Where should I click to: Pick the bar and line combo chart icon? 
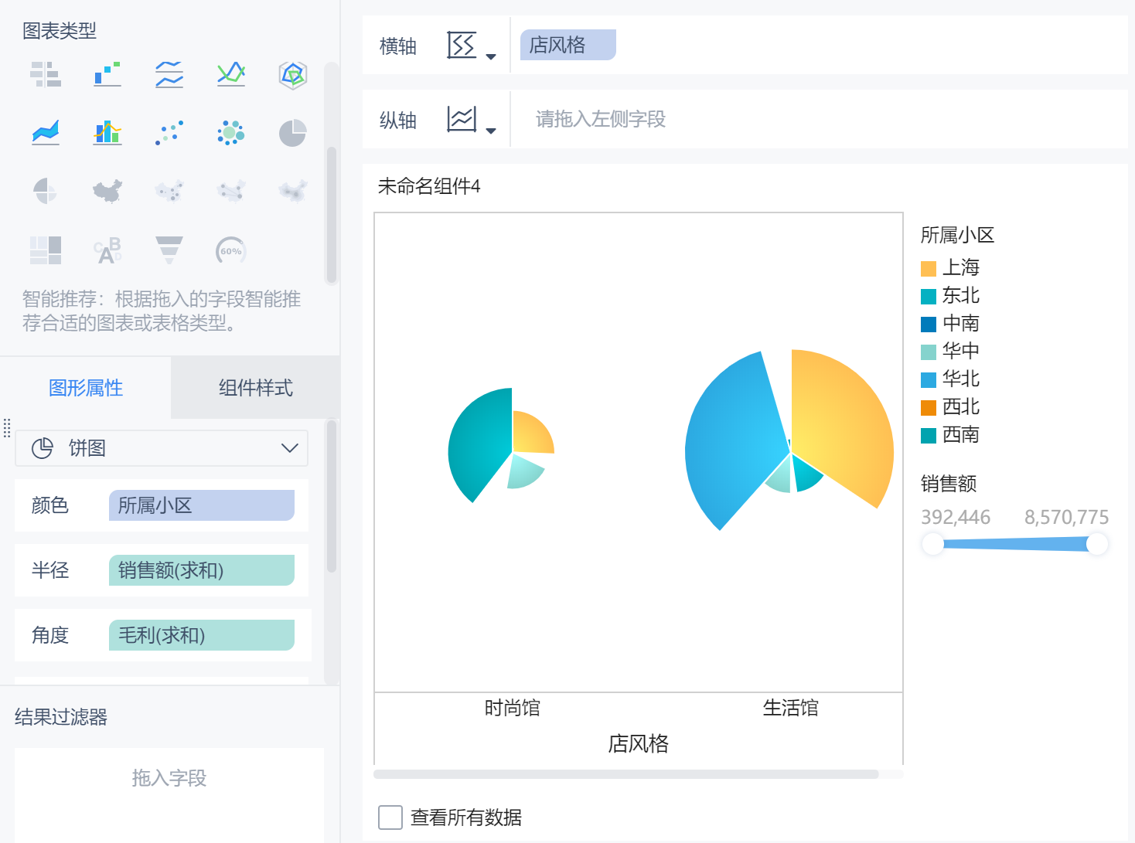pos(107,133)
